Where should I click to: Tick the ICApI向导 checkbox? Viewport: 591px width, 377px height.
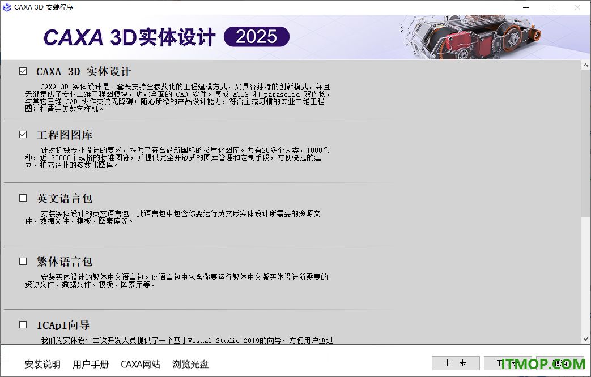[x=23, y=324]
